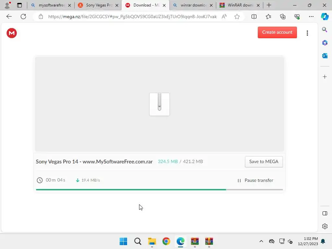
Task: Click the 324.5 MB downloaded size
Action: coord(168,161)
